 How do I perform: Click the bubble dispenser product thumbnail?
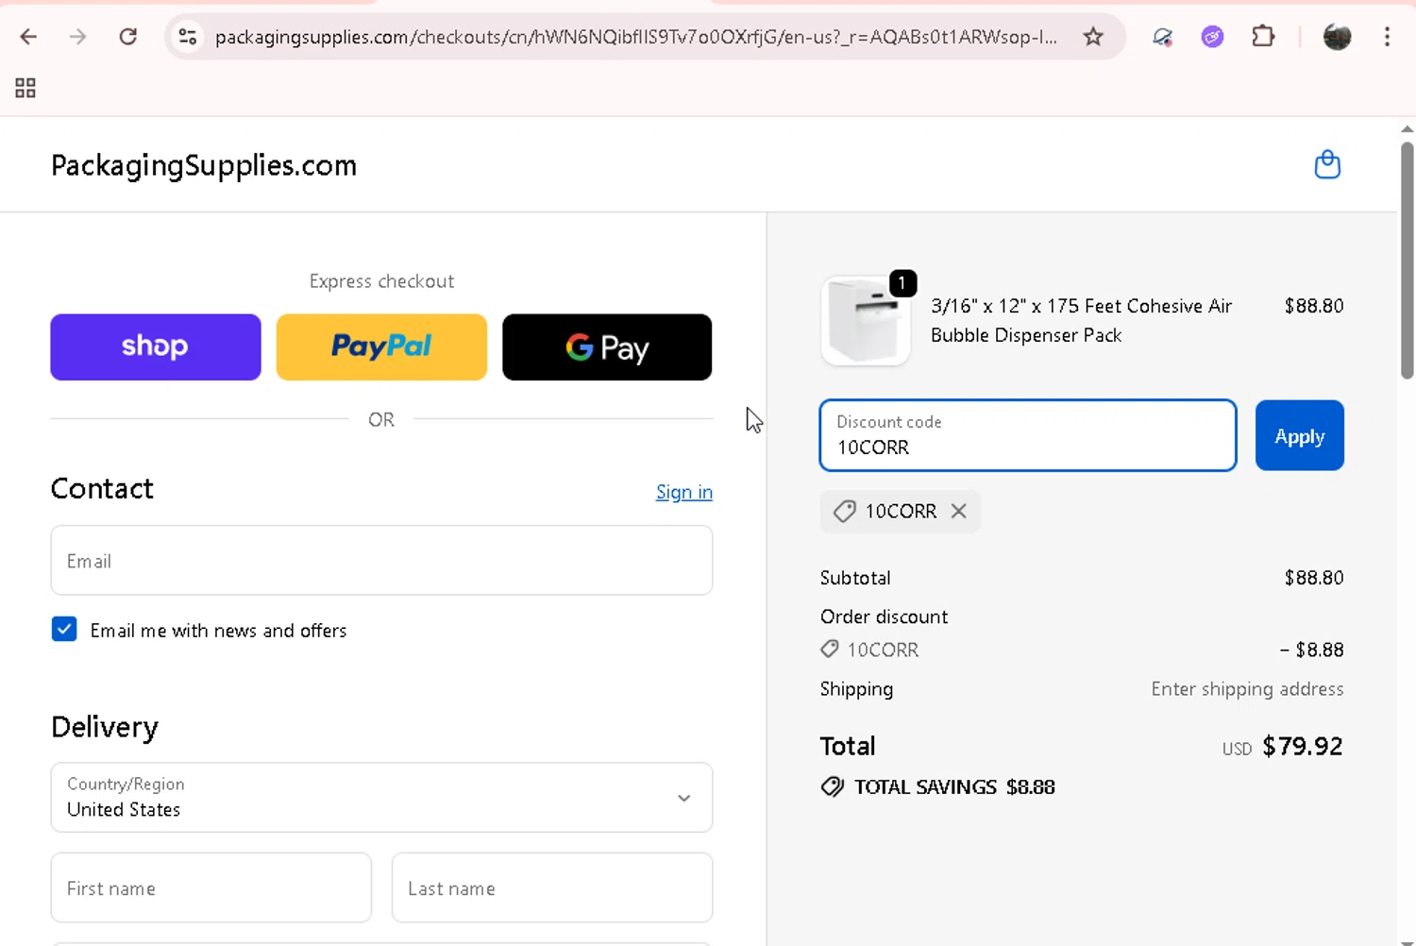point(866,321)
